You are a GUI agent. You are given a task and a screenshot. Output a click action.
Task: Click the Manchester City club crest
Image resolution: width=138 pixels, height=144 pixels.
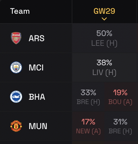click(16, 67)
